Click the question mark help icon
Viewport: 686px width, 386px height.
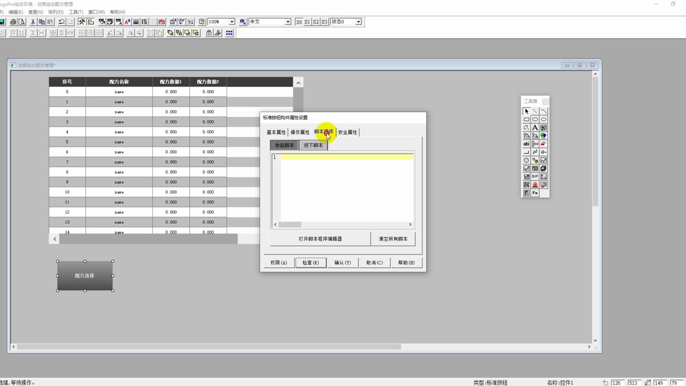click(202, 22)
